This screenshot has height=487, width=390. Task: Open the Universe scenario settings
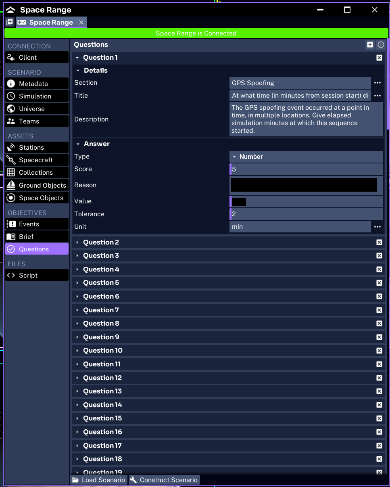[37, 109]
